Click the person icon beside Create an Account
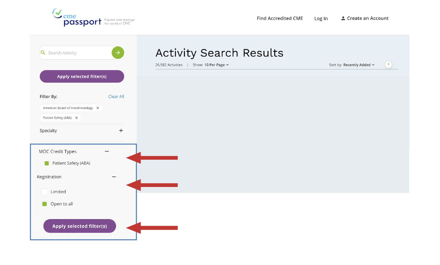 click(x=343, y=18)
